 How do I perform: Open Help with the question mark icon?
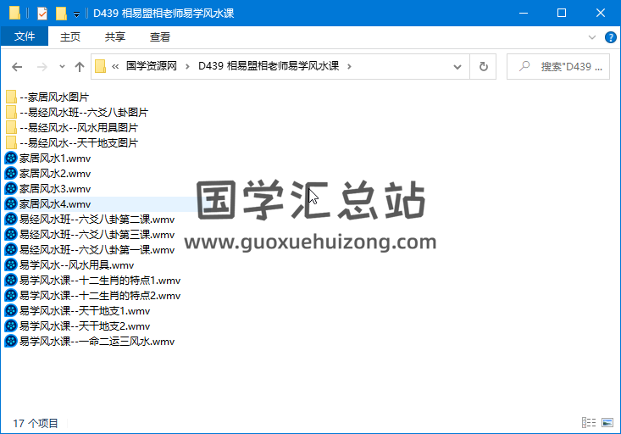click(x=610, y=37)
